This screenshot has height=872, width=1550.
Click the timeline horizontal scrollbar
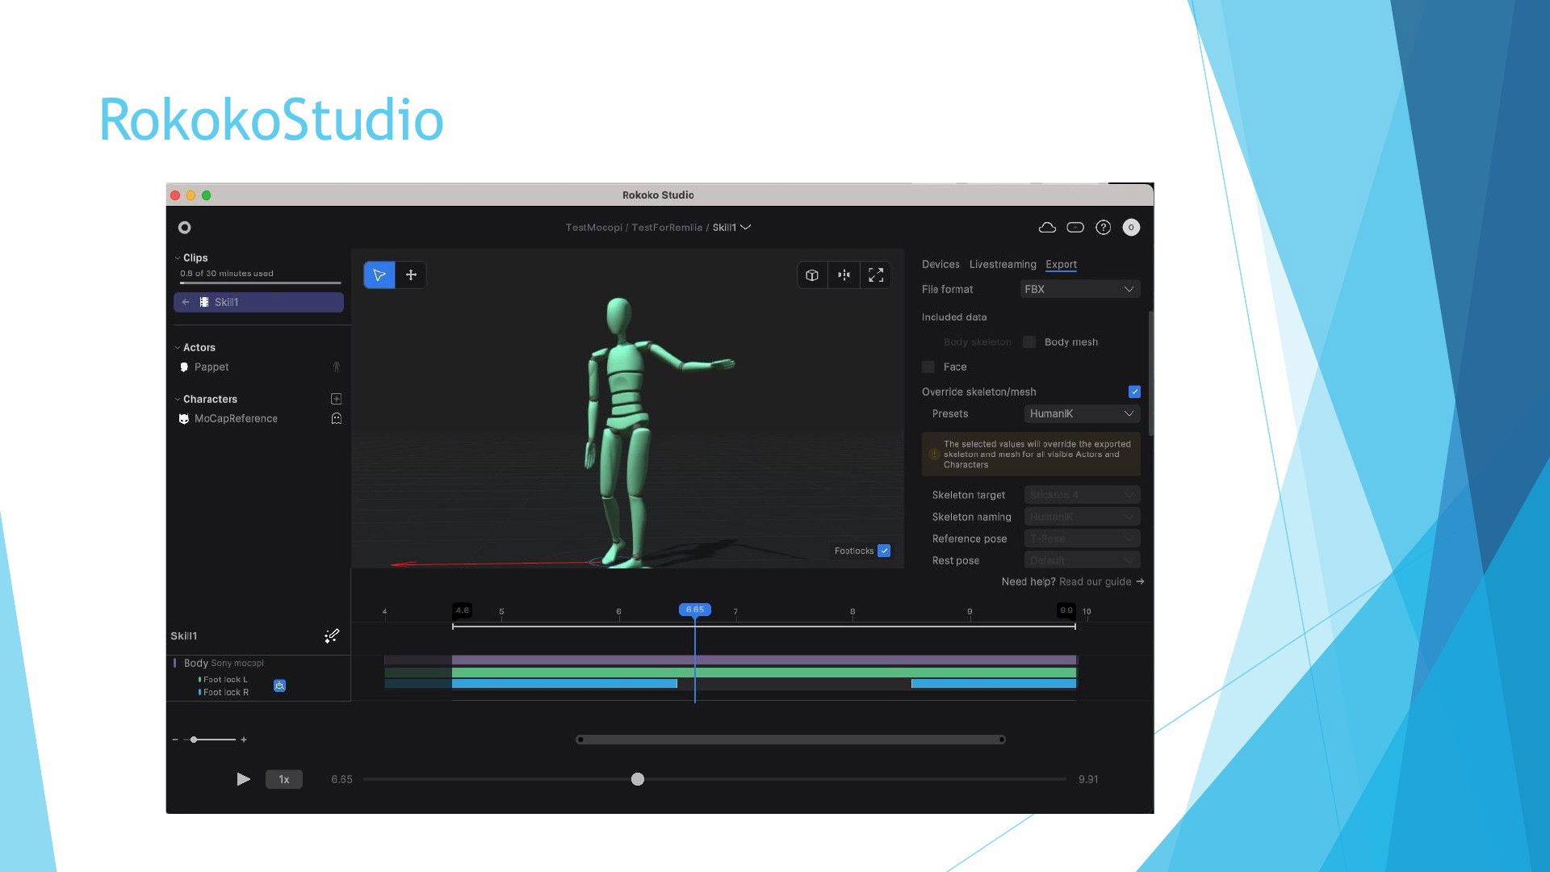(790, 740)
